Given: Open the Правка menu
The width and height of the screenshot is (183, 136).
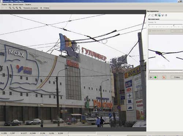Looking at the screenshot, I should (x=4, y=4).
